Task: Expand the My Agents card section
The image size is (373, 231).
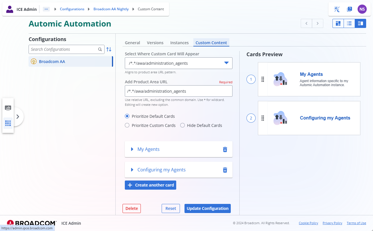Action: [x=132, y=149]
